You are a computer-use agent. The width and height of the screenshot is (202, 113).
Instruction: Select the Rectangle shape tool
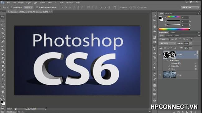[x=2, y=87]
